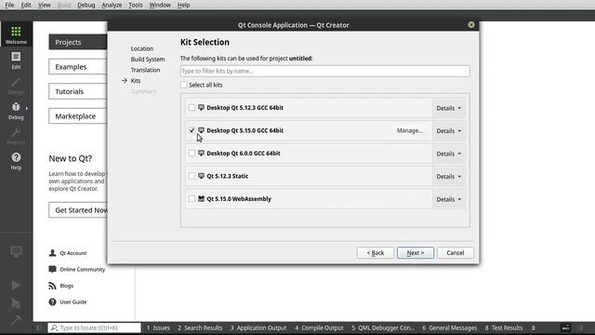Click the Back button
The image size is (595, 335).
coord(376,253)
